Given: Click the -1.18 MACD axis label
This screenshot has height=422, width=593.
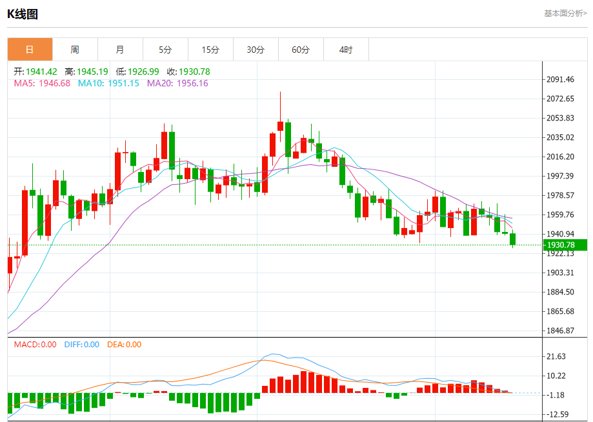Looking at the screenshot, I should pyautogui.click(x=556, y=395).
